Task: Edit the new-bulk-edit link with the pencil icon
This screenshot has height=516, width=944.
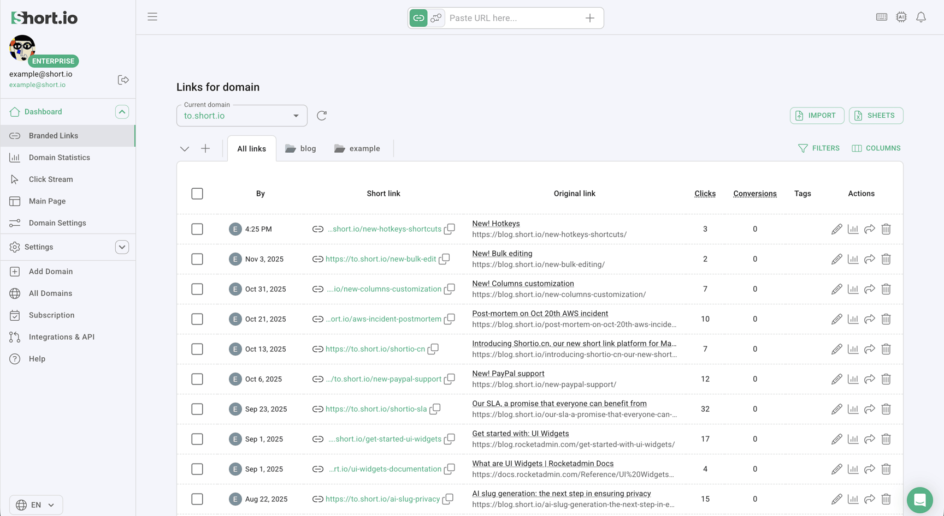Action: click(837, 259)
